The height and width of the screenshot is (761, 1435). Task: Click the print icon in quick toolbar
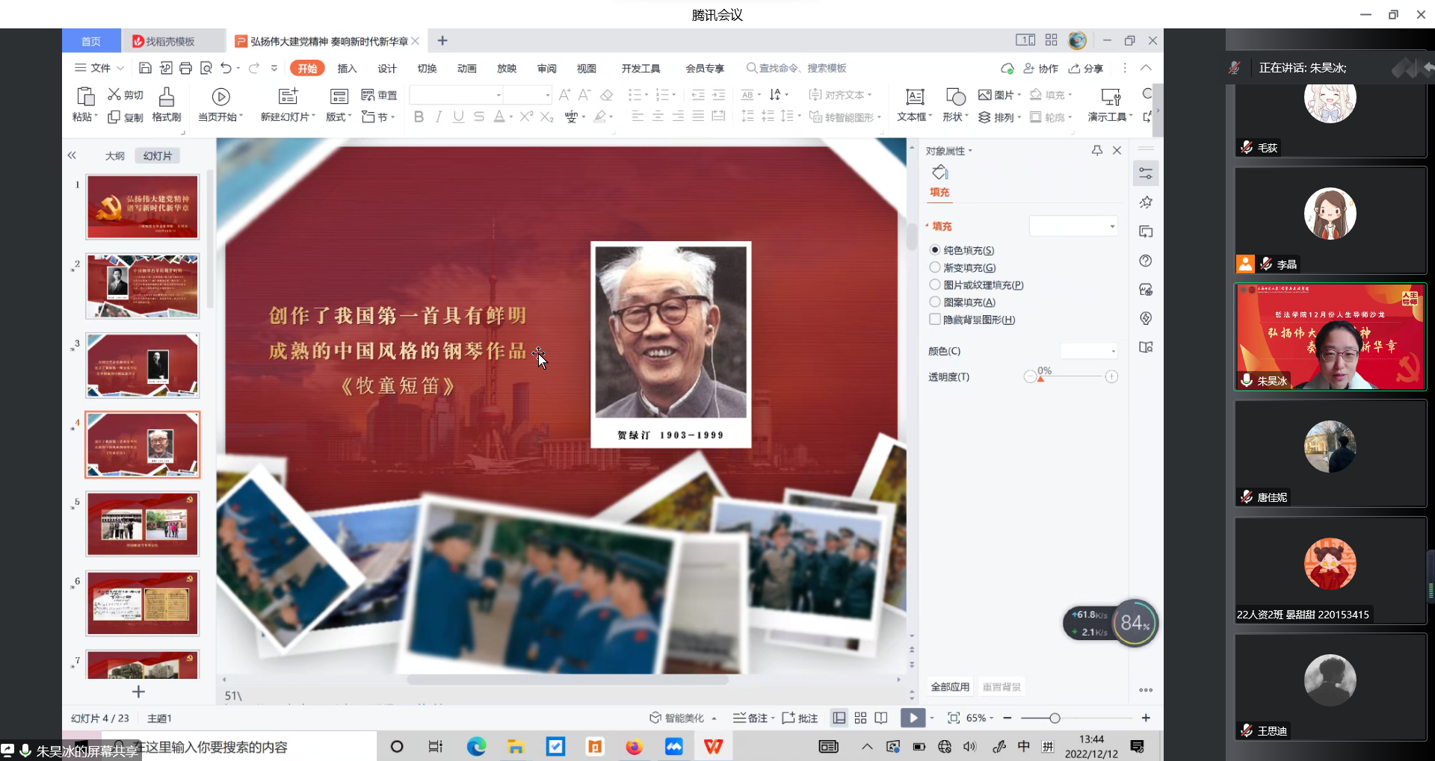click(x=185, y=68)
